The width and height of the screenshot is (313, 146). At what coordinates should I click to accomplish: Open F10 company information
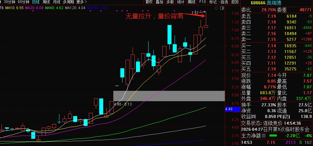(202, 2)
